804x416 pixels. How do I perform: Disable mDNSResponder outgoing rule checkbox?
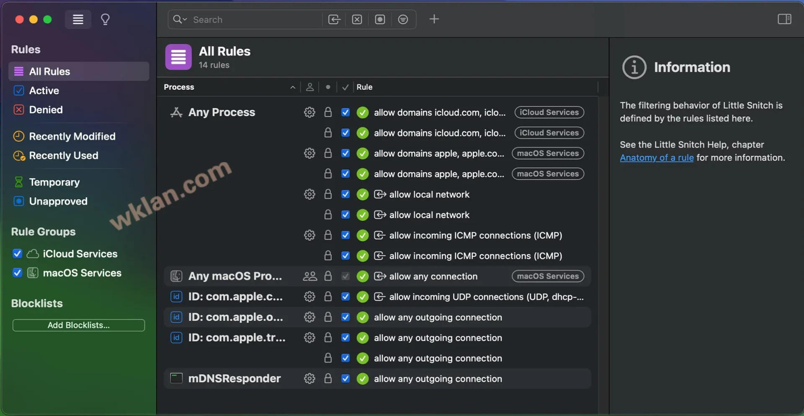[345, 378]
